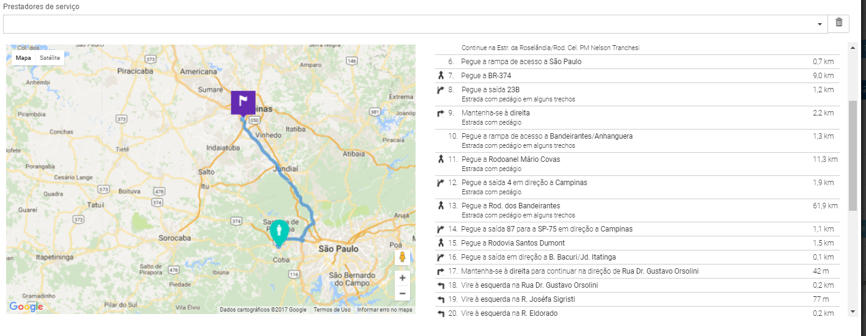
Task: Select step 6 Pegue a rampa de acesso a São Paulo
Action: click(637, 62)
